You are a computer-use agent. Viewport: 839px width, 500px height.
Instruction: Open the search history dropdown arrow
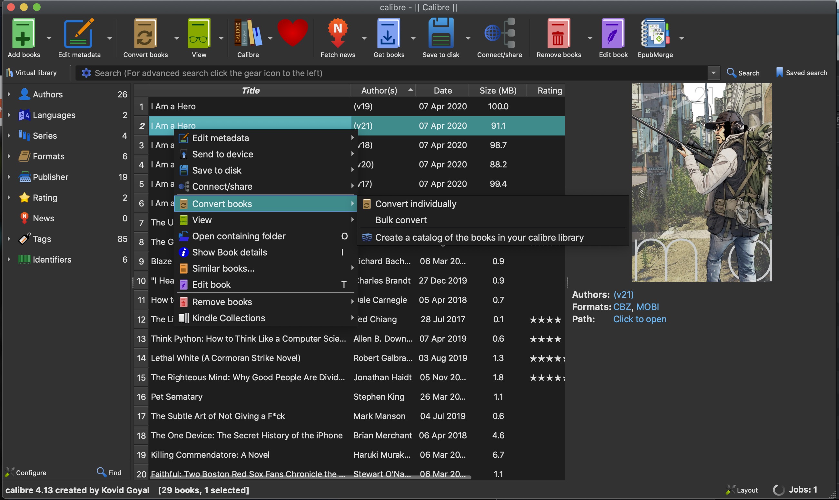click(x=713, y=73)
